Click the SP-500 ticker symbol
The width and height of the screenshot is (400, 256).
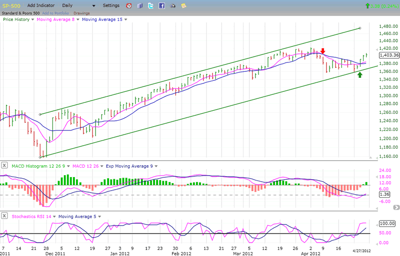coord(10,5)
